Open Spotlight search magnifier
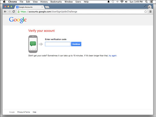This screenshot has width=156, height=117. [146, 2]
